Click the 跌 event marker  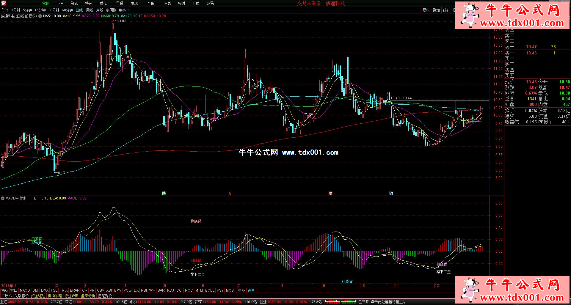164,194
